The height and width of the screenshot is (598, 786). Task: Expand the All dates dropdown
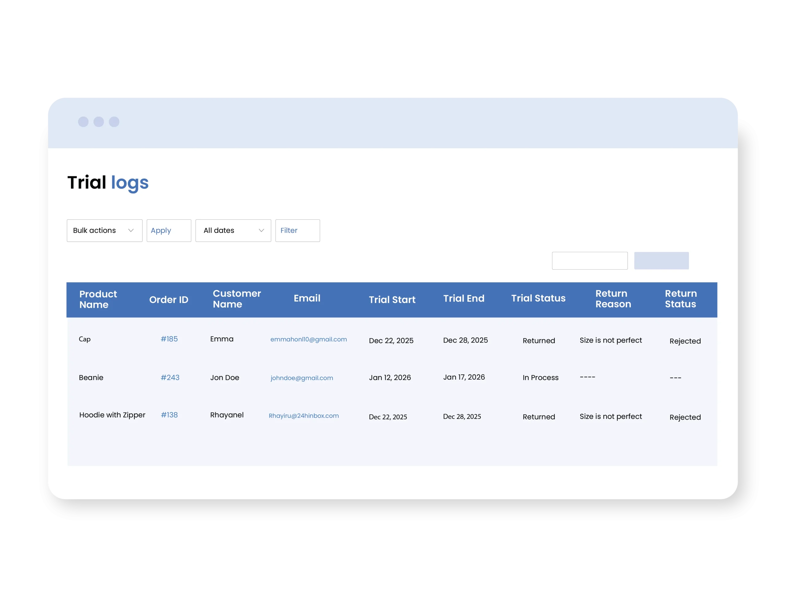tap(233, 231)
